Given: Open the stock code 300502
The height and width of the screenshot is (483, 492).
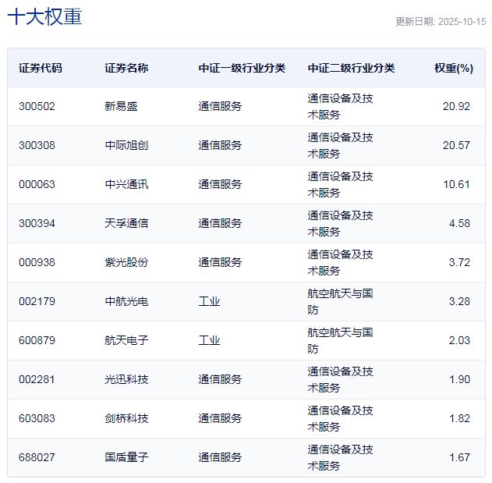Looking at the screenshot, I should tap(37, 106).
